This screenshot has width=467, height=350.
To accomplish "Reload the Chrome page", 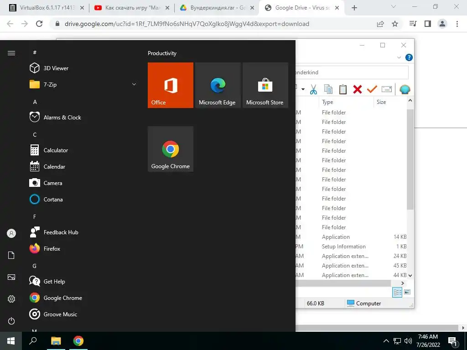I will [39, 24].
